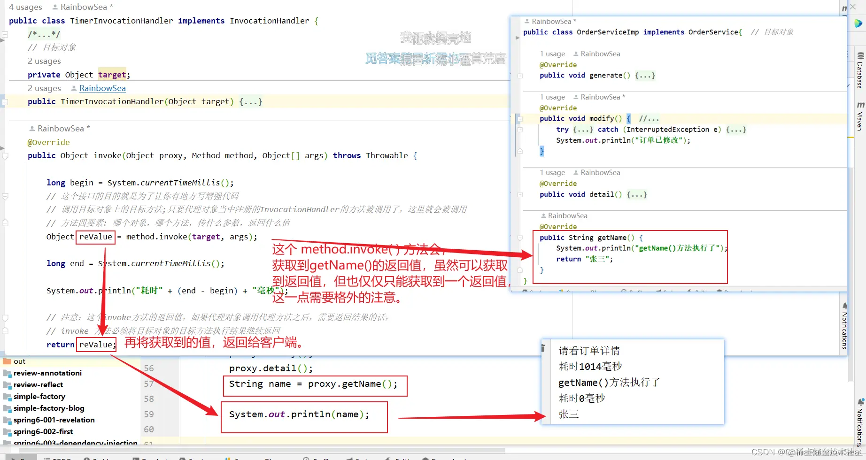This screenshot has height=460, width=866.
Task: Toggle the fold marker beside the modify() method
Action: [x=520, y=119]
